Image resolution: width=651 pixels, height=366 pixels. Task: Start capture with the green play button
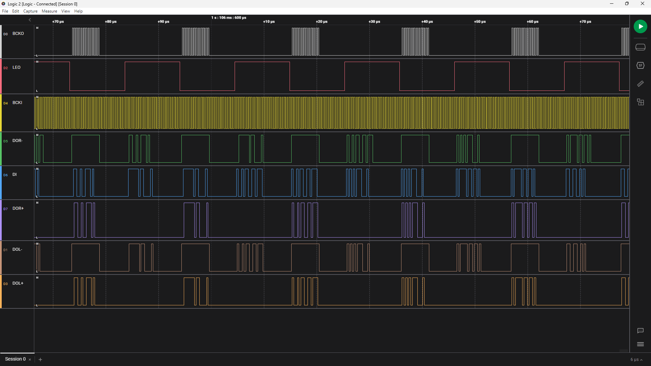[x=640, y=26]
